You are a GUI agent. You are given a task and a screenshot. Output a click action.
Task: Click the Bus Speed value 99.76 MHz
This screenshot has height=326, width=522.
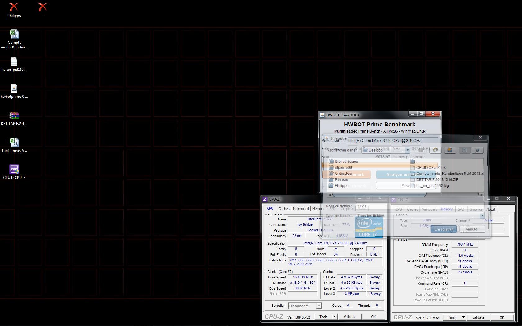point(303,288)
